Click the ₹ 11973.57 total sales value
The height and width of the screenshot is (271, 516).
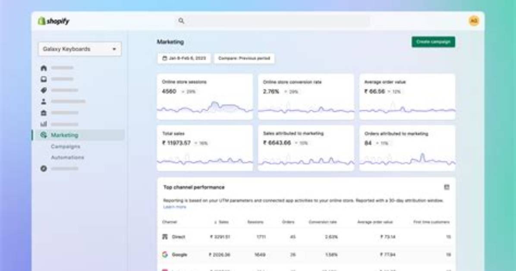176,143
